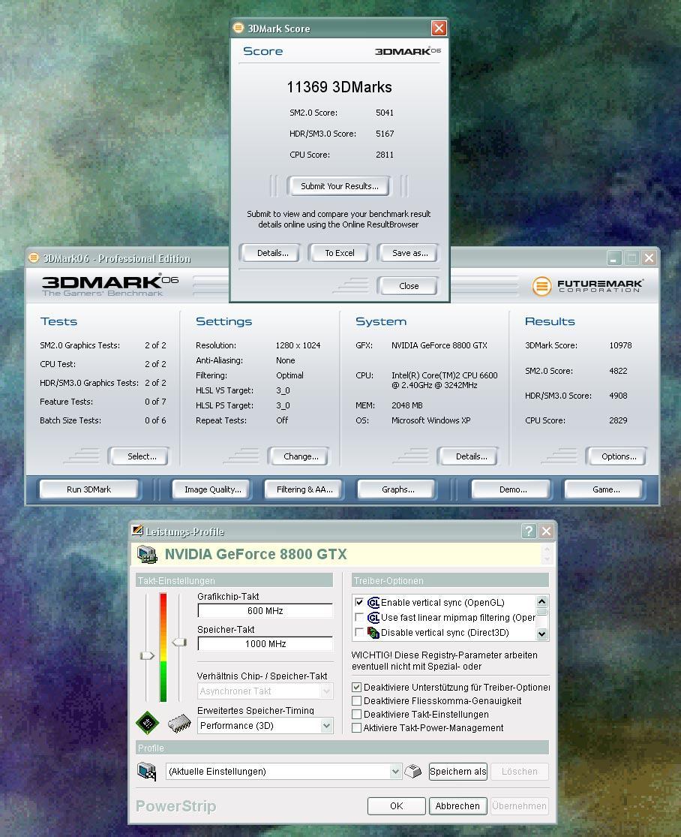Screen dimensions: 681x837
Task: Click Run 3DMark button
Action: point(89,489)
